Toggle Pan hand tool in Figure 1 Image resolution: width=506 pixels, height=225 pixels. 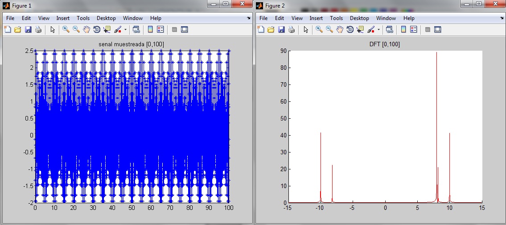[x=86, y=30]
